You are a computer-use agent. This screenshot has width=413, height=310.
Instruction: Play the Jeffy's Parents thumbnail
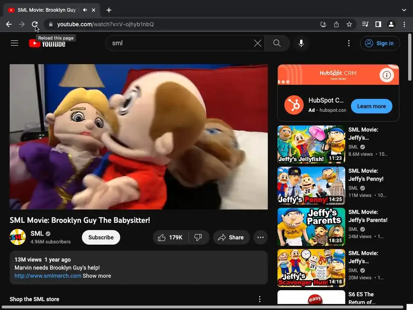pyautogui.click(x=311, y=227)
